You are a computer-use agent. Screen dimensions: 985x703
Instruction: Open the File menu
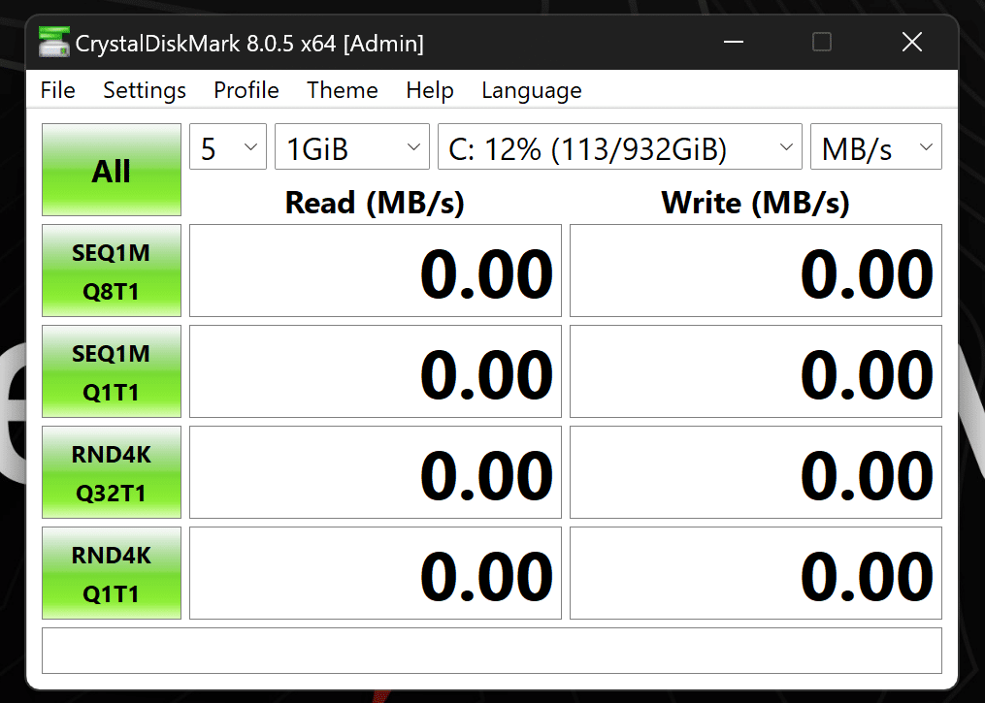(x=58, y=90)
